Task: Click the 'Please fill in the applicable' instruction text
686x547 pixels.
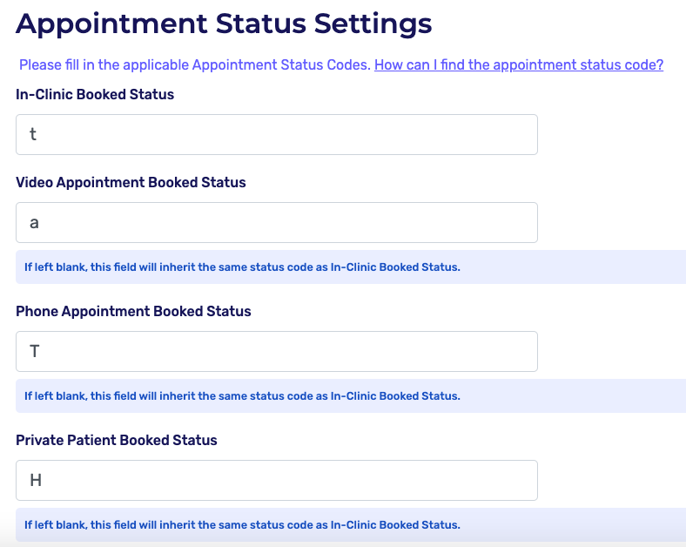Action: (104, 65)
